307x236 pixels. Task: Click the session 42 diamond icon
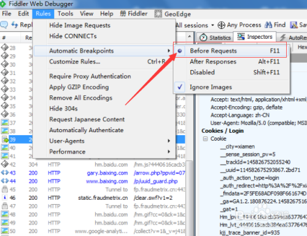point(4,164)
